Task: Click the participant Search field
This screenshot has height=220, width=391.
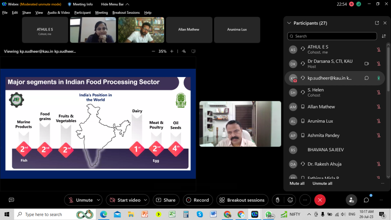Action: coord(332,36)
